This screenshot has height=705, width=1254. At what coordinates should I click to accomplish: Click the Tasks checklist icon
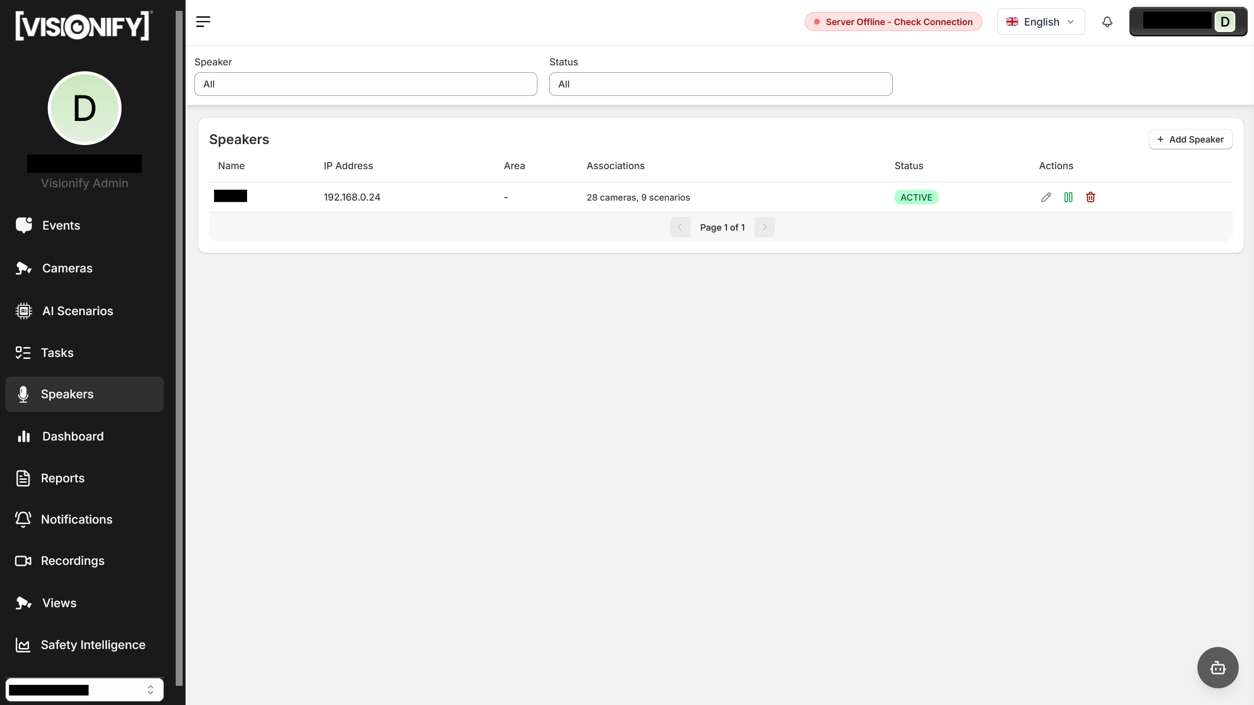[23, 352]
